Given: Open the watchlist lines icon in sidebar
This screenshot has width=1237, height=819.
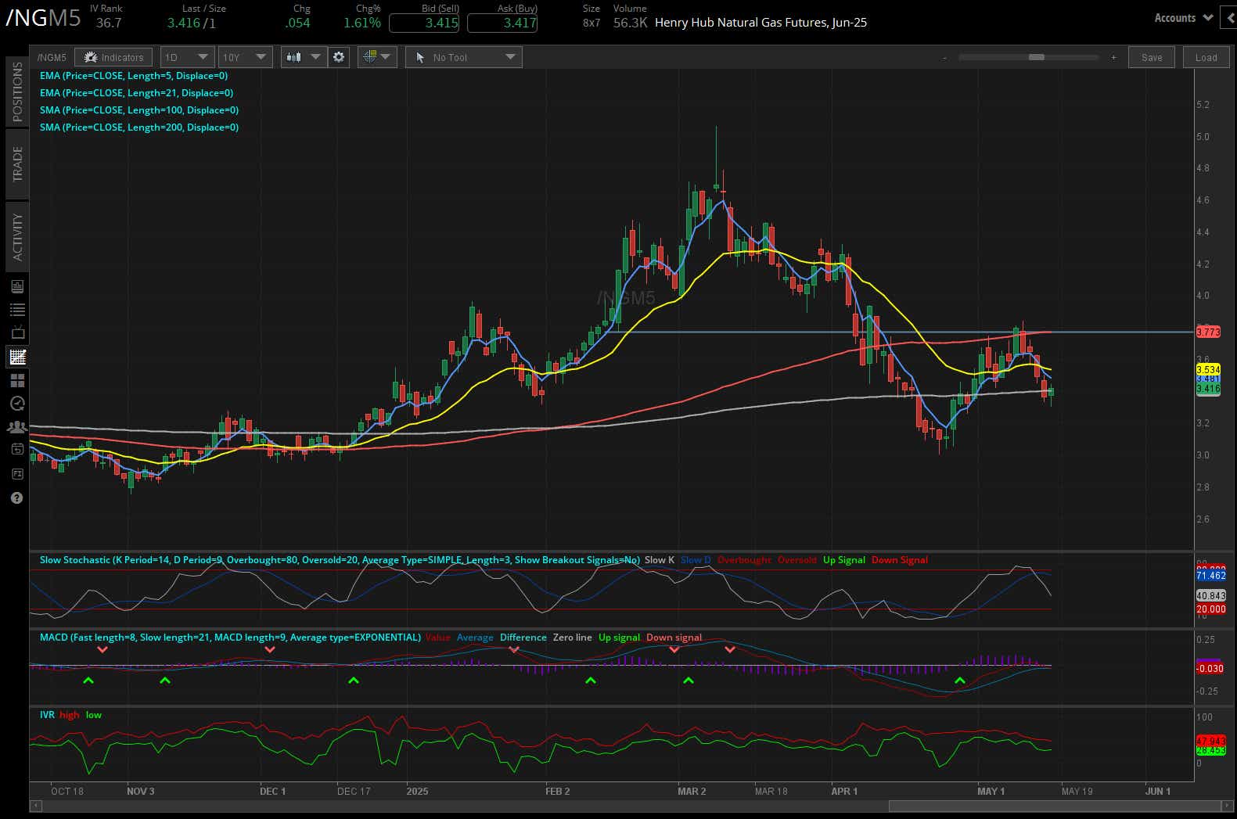Looking at the screenshot, I should point(17,310).
